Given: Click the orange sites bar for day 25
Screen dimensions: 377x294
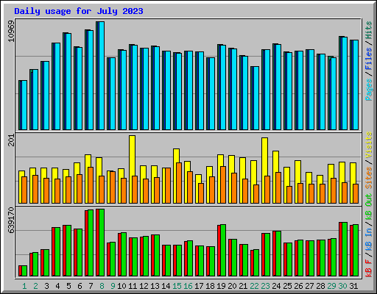Looking at the screenshot, I should (289, 195).
